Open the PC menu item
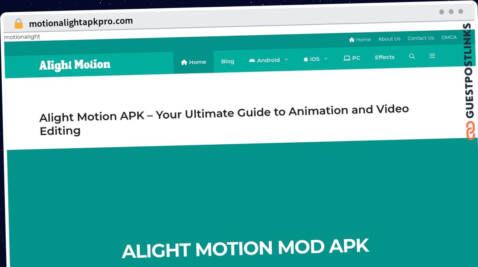Viewport: 478px width, 267px height. (x=352, y=58)
